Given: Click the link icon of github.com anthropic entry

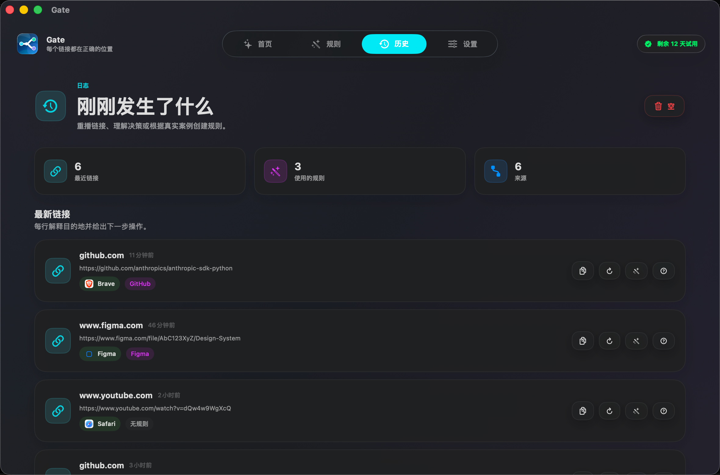Looking at the screenshot, I should click(x=58, y=271).
